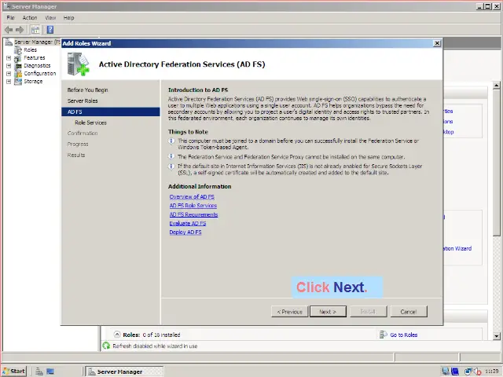
Task: Click the taskbar clock
Action: 491,372
